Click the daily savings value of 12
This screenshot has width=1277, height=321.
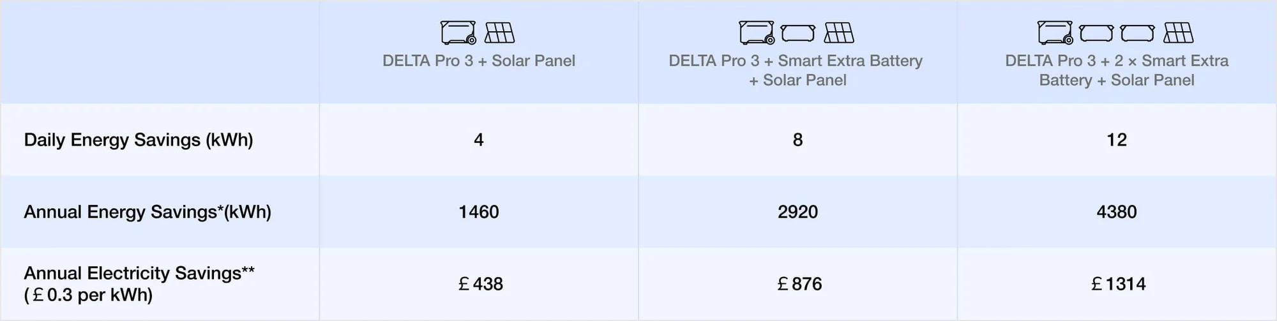click(x=1116, y=140)
